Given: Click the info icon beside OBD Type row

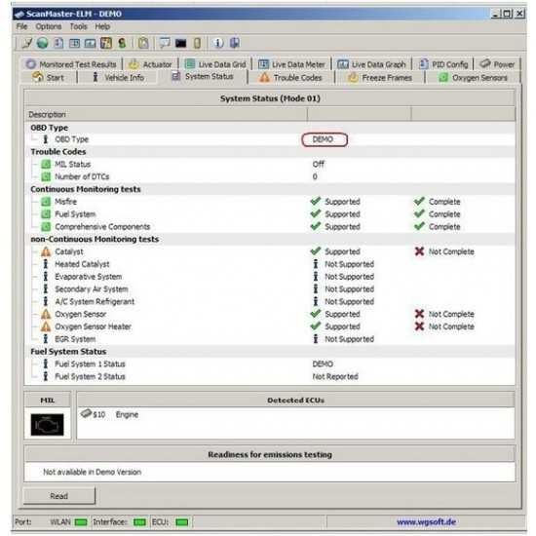Looking at the screenshot, I should point(45,139).
